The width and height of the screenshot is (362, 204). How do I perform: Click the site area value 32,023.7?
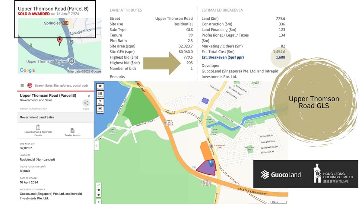pos(26,148)
